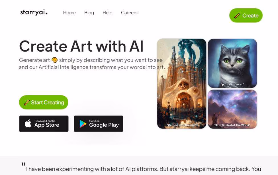Open the Help nav link
The width and height of the screenshot is (278, 175).
pyautogui.click(x=107, y=13)
